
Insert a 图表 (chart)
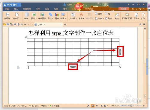point(57,16)
